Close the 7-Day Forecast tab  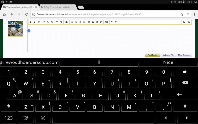coord(73,7)
